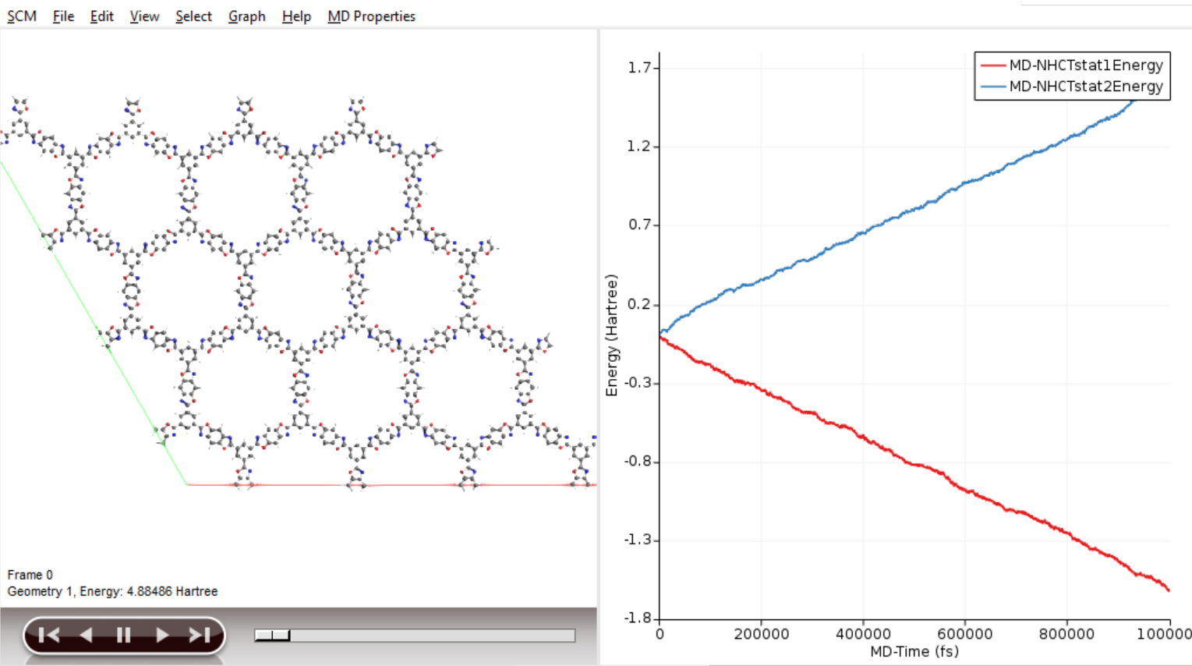Open the Edit menu
Image resolution: width=1192 pixels, height=666 pixels.
(x=101, y=16)
